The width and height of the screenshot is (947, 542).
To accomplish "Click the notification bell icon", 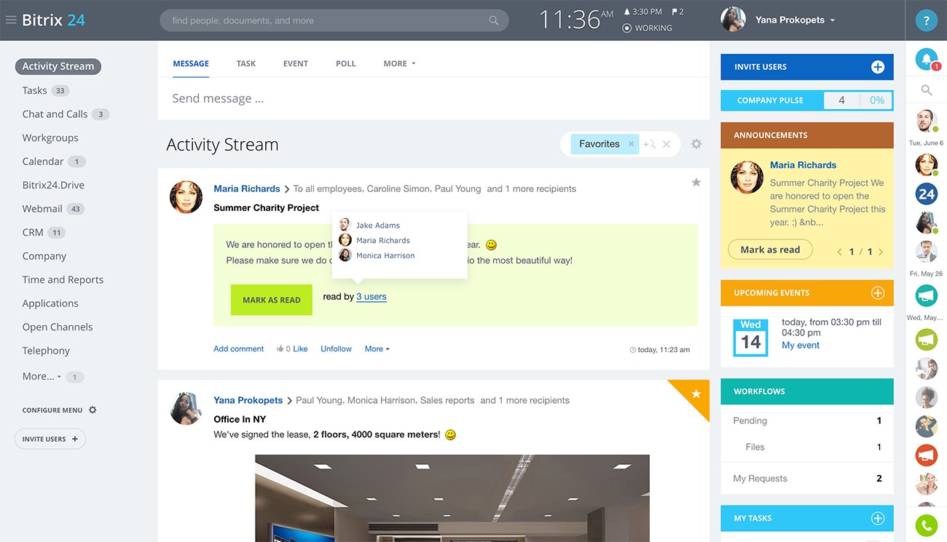I will 926,60.
